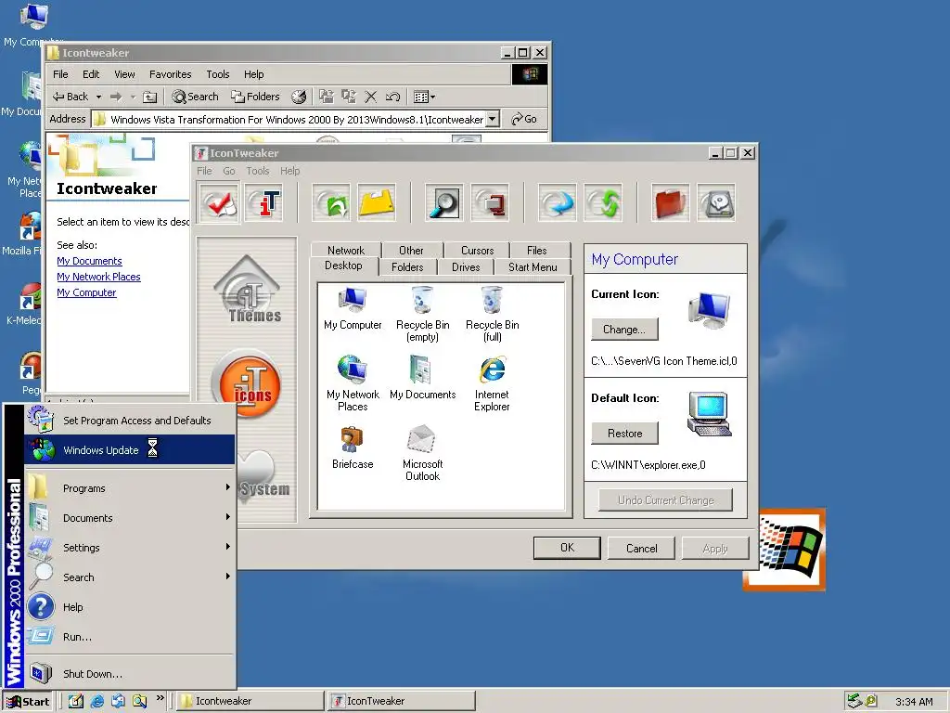
Task: Select the Recycle Bin (empty) icon
Action: pyautogui.click(x=422, y=315)
